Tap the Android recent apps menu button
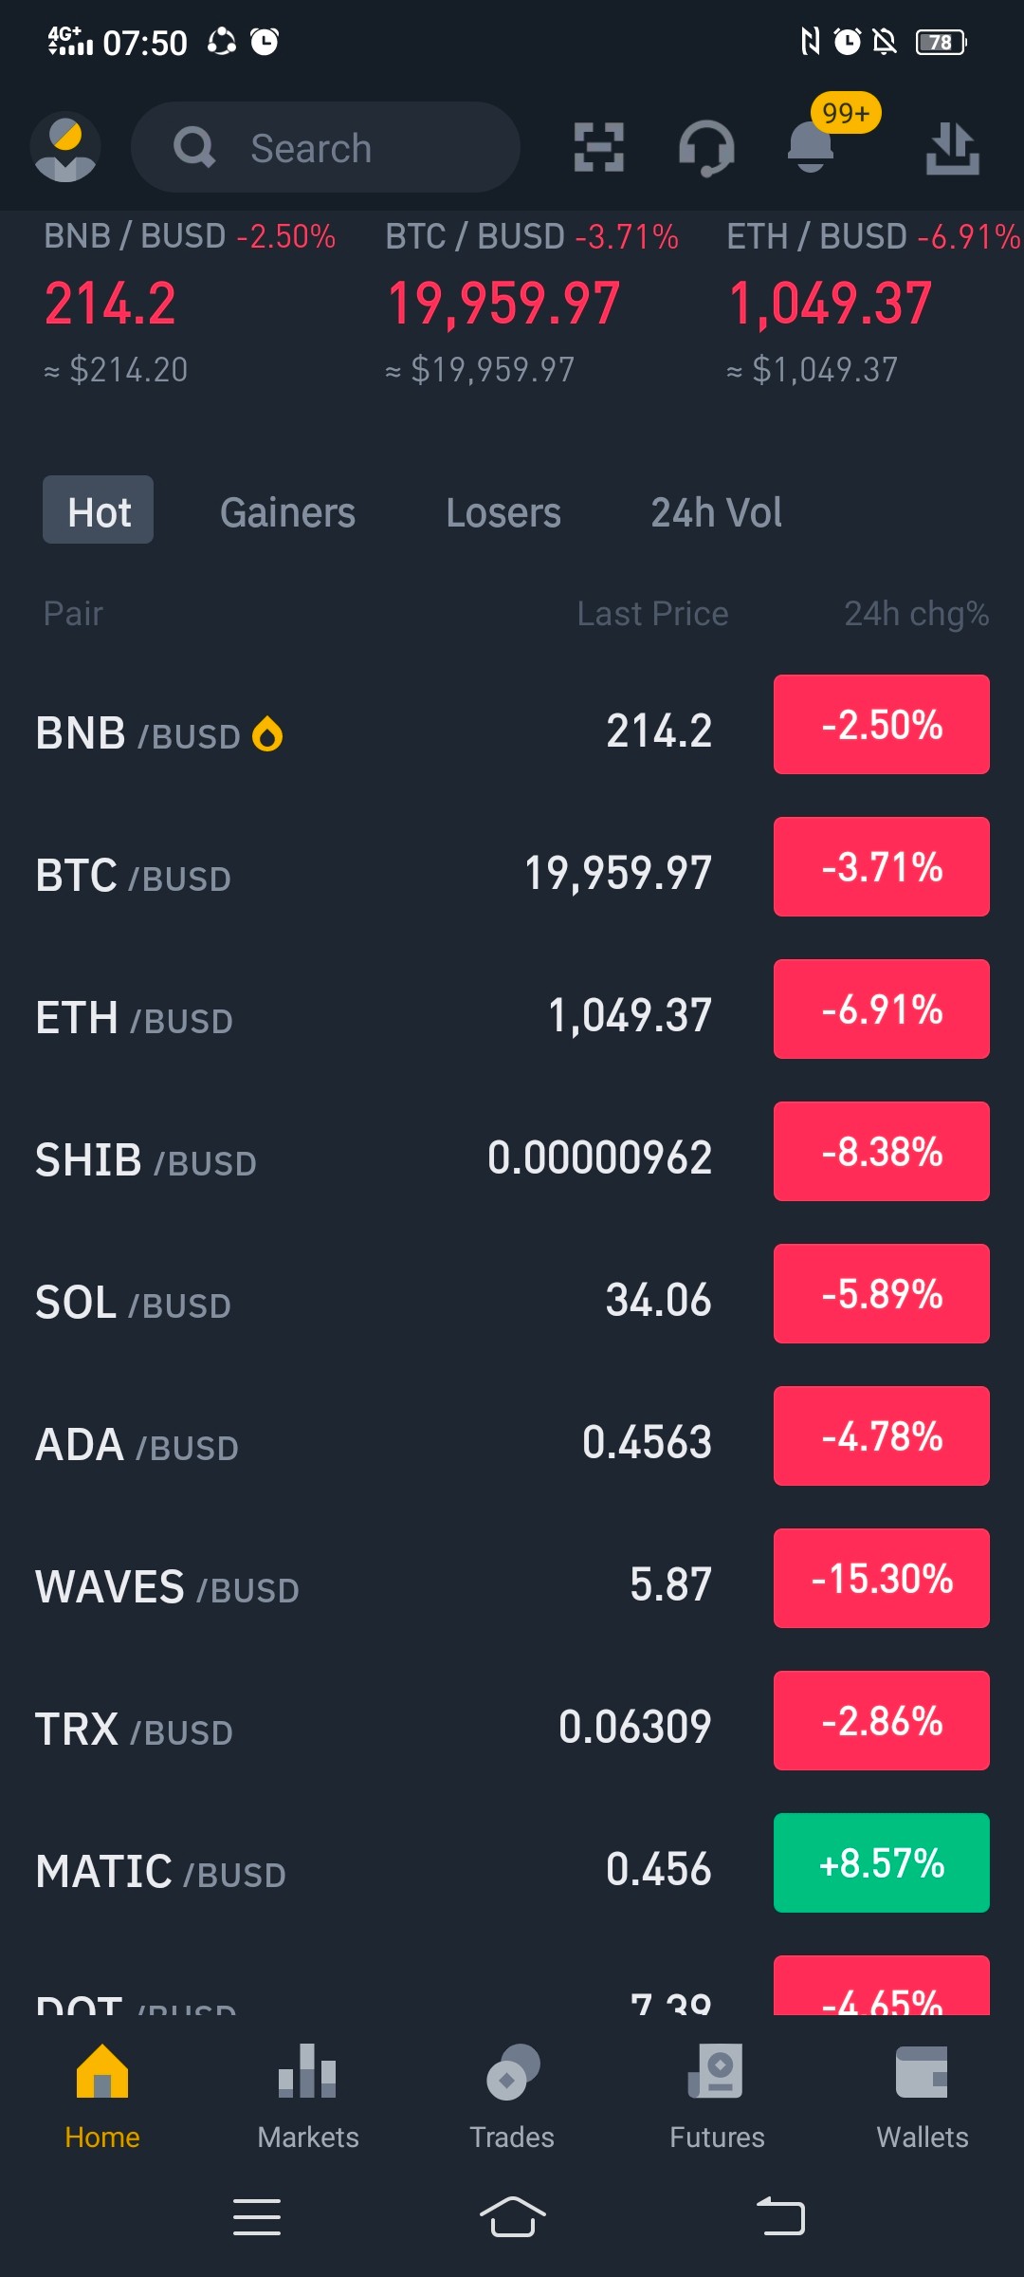 coord(256,2217)
